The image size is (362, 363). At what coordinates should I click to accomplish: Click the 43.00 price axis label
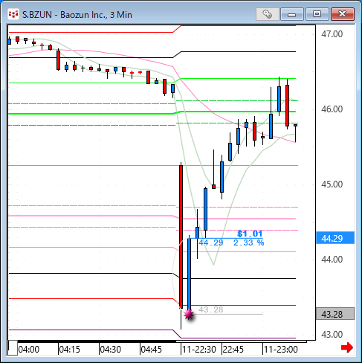click(332, 335)
